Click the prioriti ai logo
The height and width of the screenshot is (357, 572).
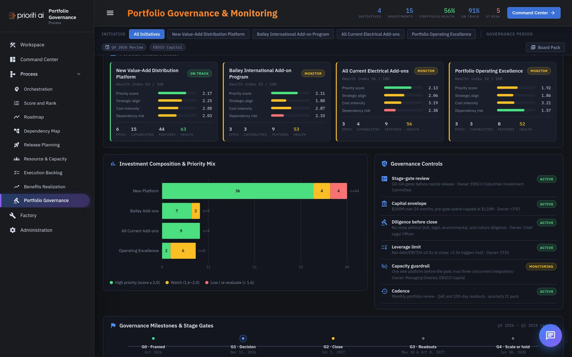point(26,15)
